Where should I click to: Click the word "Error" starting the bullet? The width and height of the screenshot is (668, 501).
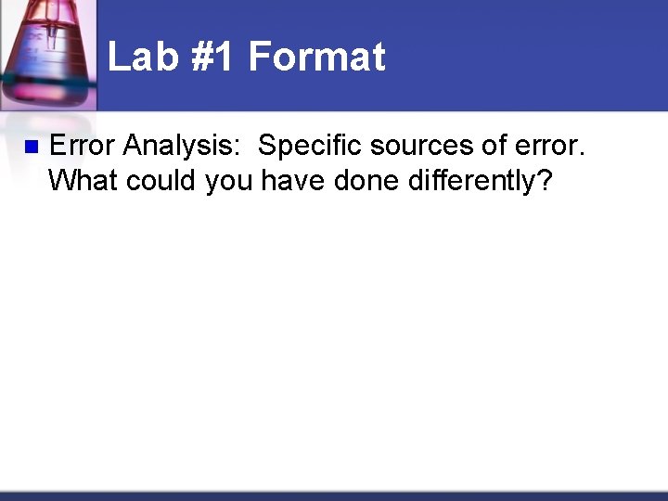(82, 146)
